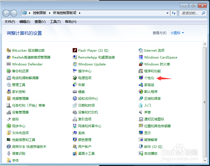Open the 日期和时间 icon
The height and width of the screenshot is (166, 210).
click(75, 106)
